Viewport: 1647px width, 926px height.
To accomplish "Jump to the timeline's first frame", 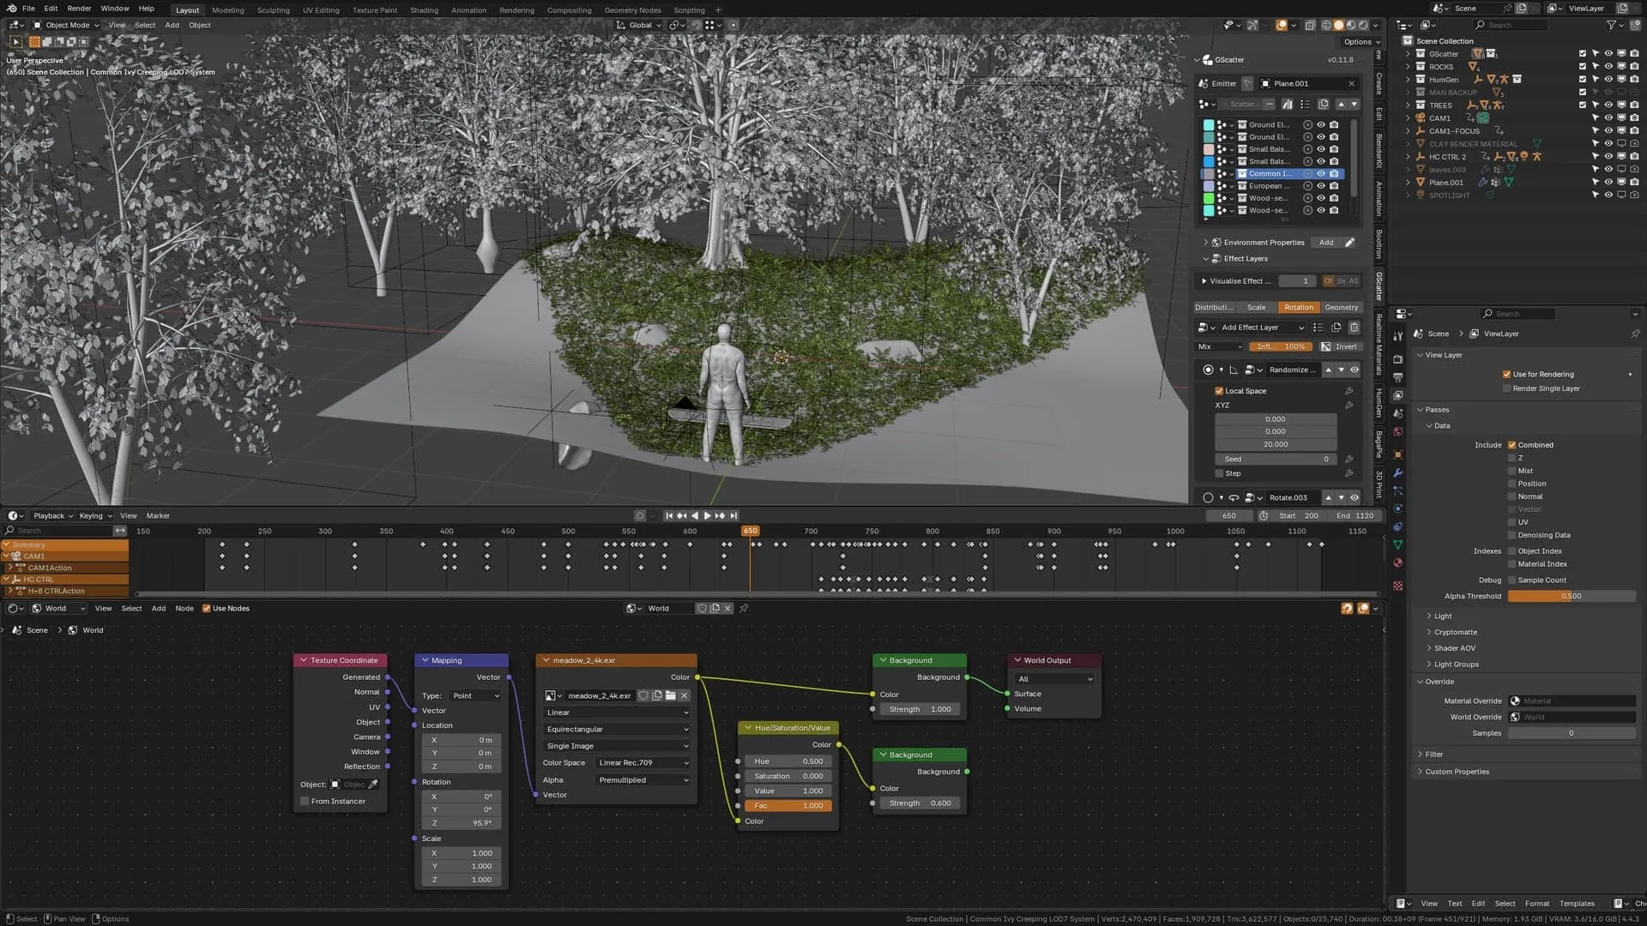I will [x=669, y=515].
